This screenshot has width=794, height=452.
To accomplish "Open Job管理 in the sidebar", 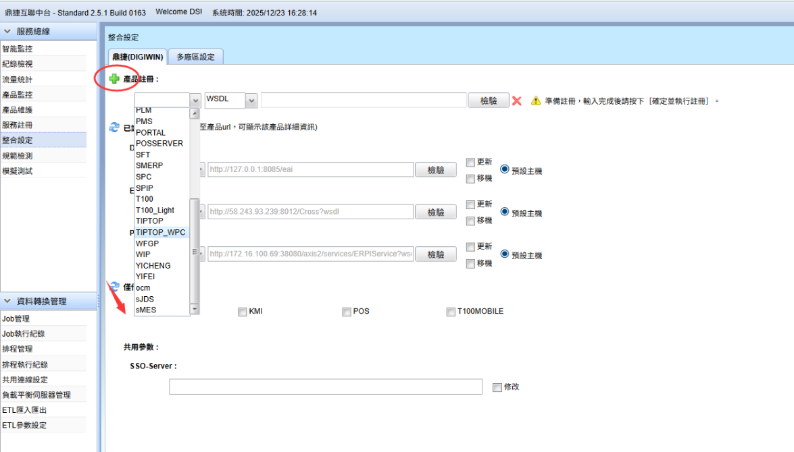I will [x=16, y=318].
